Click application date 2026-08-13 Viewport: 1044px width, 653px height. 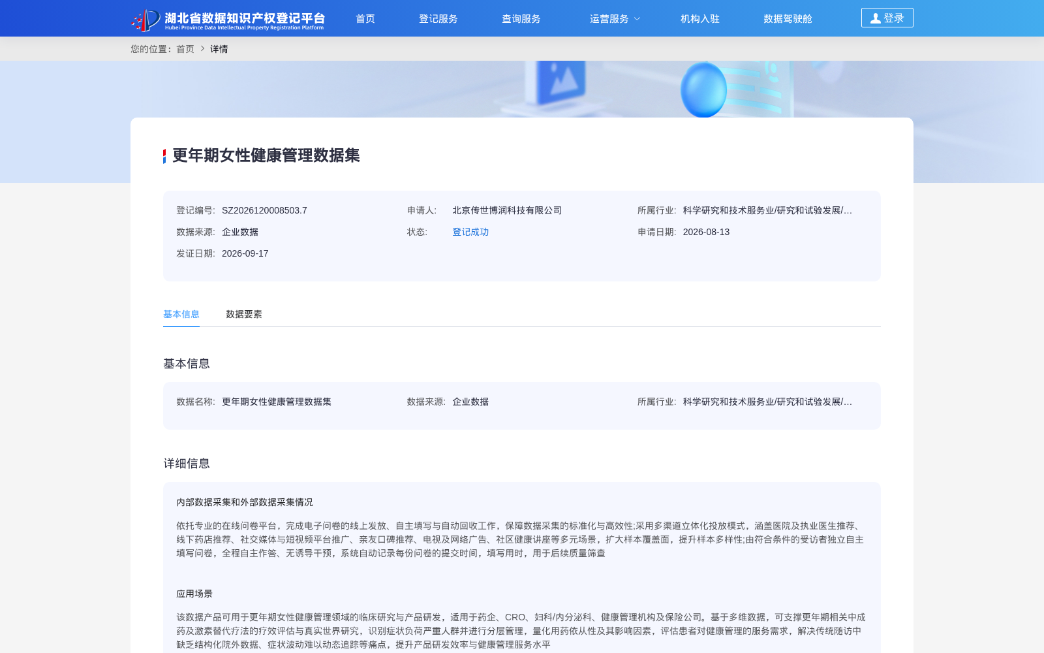tap(706, 232)
